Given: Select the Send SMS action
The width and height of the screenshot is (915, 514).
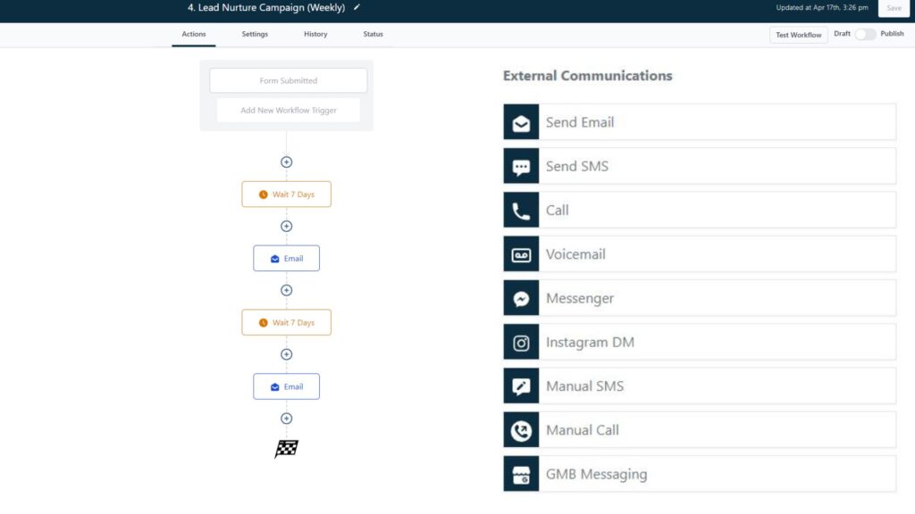Looking at the screenshot, I should pyautogui.click(x=700, y=166).
